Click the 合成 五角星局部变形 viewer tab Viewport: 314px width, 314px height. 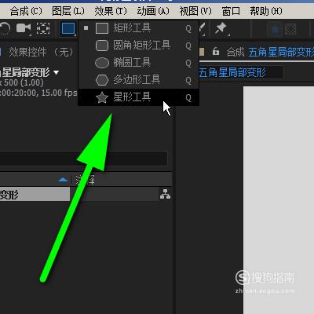coord(270,52)
